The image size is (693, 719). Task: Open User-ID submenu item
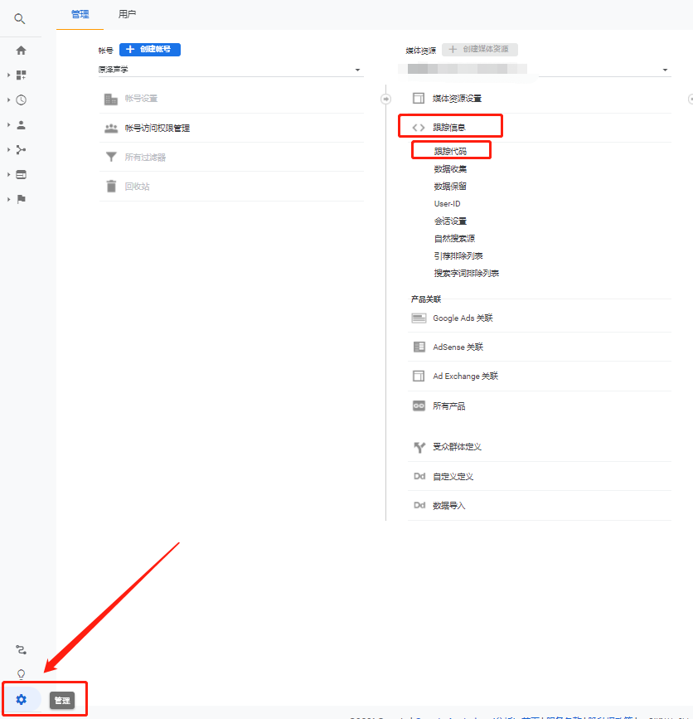tap(448, 204)
